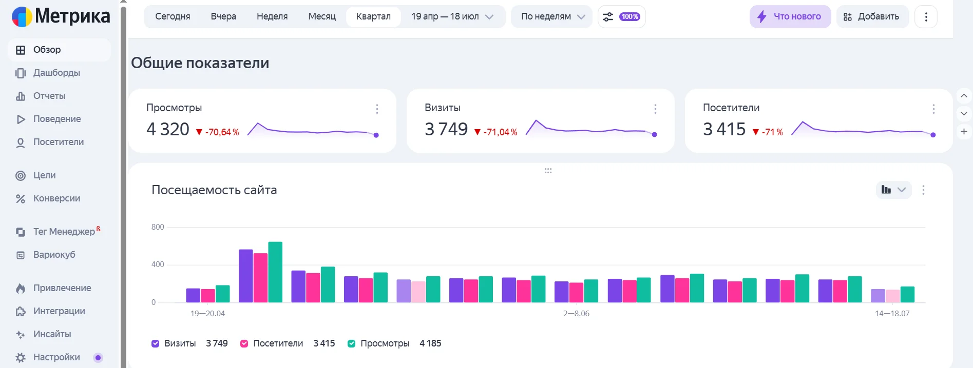Open the Посещаемость сайта widget options menu

coord(923,190)
